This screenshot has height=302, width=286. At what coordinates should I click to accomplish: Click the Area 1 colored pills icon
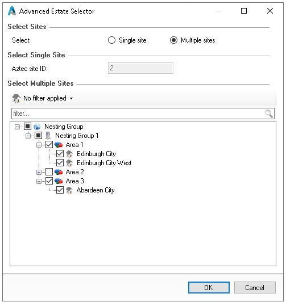pyautogui.click(x=59, y=145)
